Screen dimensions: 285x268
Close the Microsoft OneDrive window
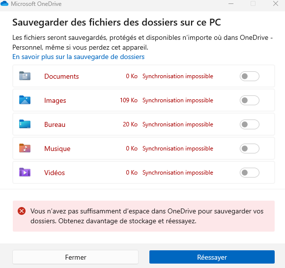(276, 3)
